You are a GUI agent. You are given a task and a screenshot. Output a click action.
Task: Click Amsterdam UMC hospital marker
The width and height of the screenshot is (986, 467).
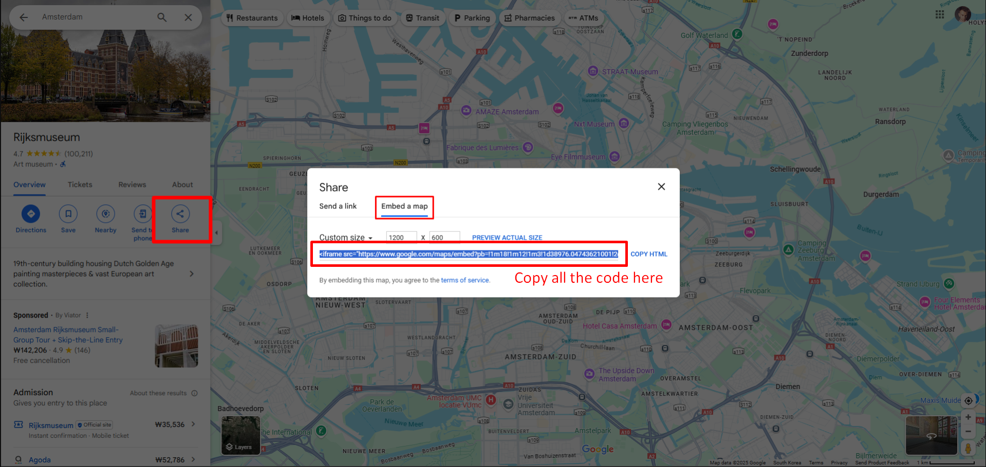pyautogui.click(x=491, y=400)
